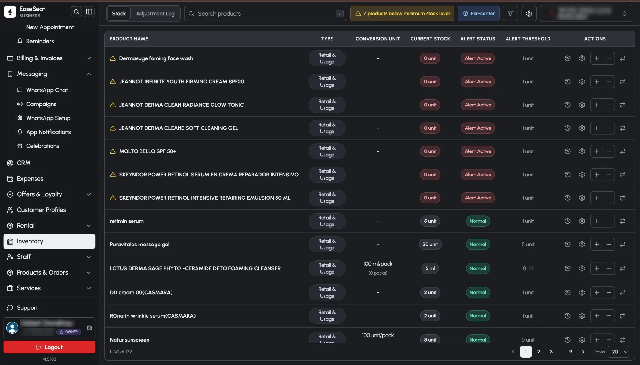Jump to page 9 in pagination
Viewport: 640px width, 365px height.
click(x=571, y=352)
